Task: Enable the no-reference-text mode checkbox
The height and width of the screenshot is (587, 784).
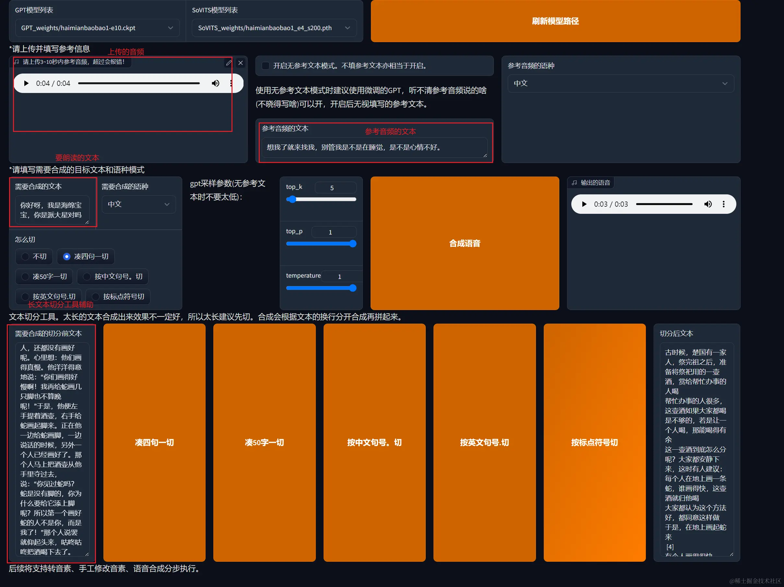Action: pyautogui.click(x=265, y=65)
